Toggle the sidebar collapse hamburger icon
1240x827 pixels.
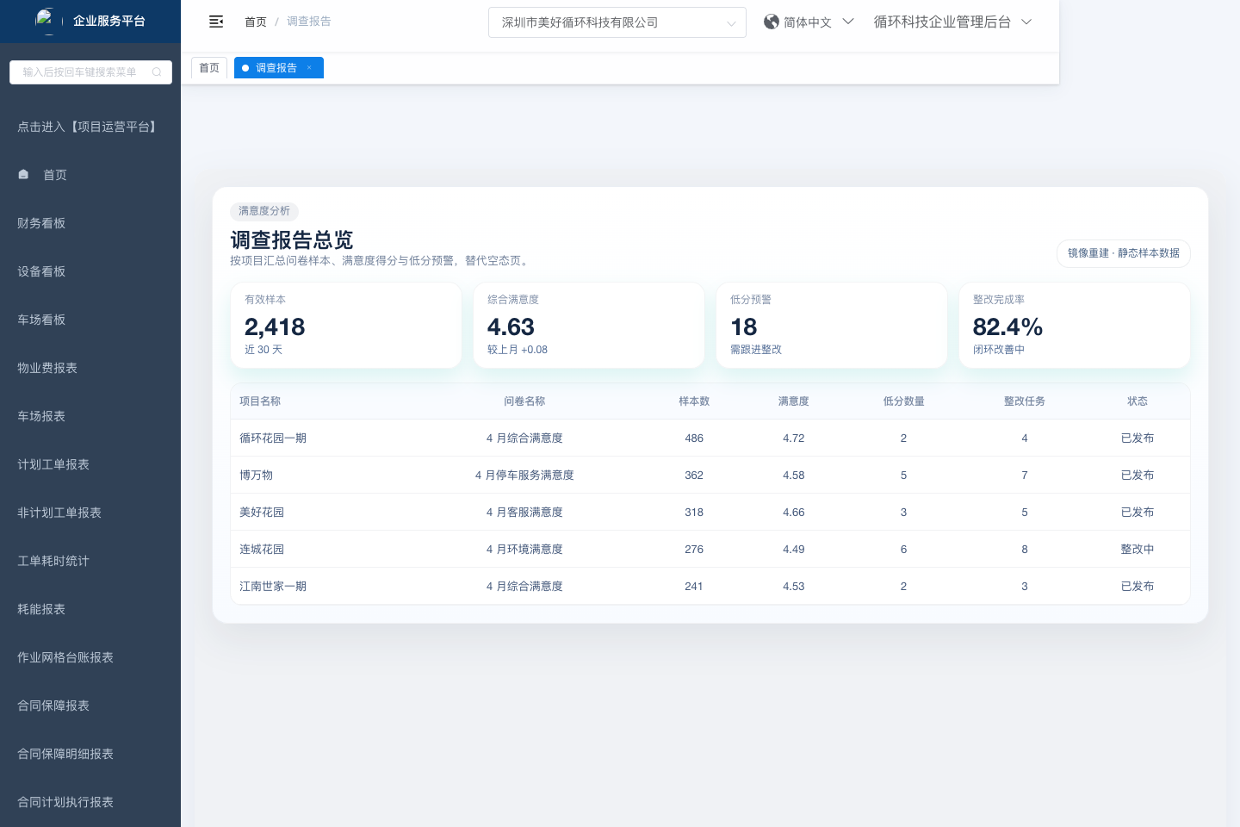tap(216, 22)
